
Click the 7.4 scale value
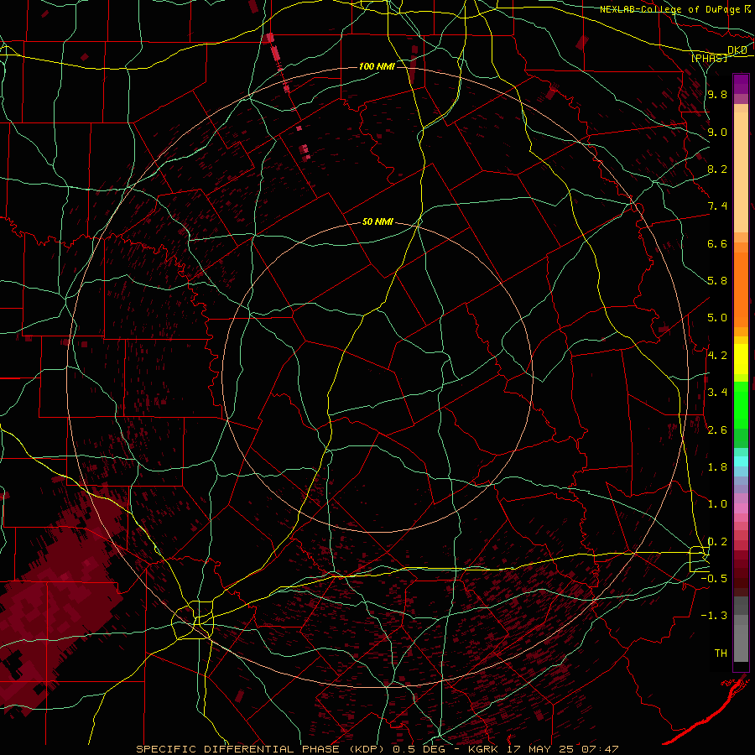point(717,206)
